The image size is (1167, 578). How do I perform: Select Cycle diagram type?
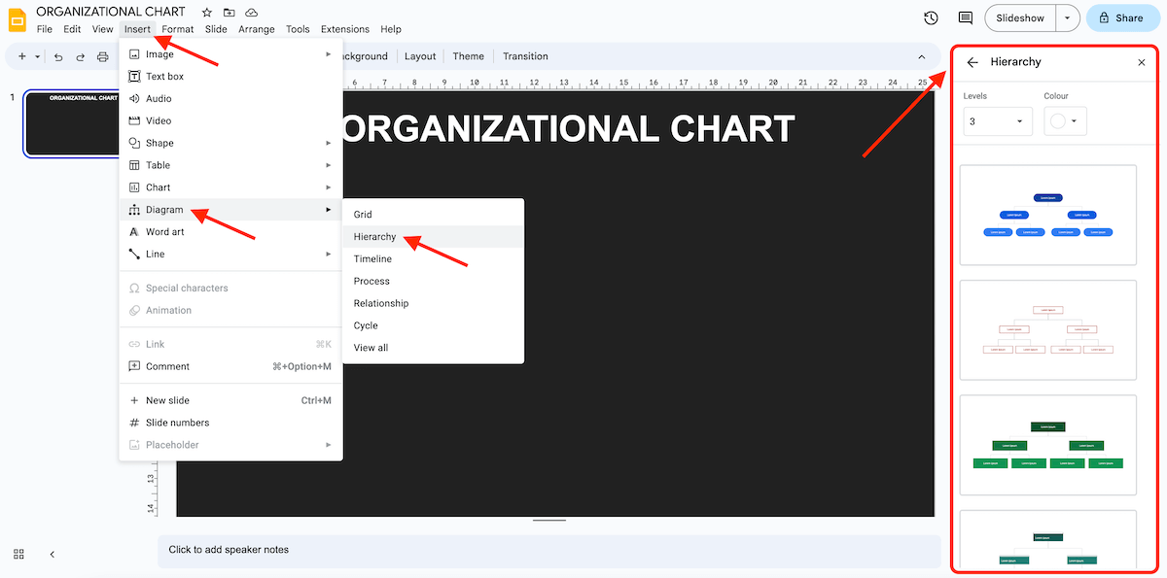433,325
